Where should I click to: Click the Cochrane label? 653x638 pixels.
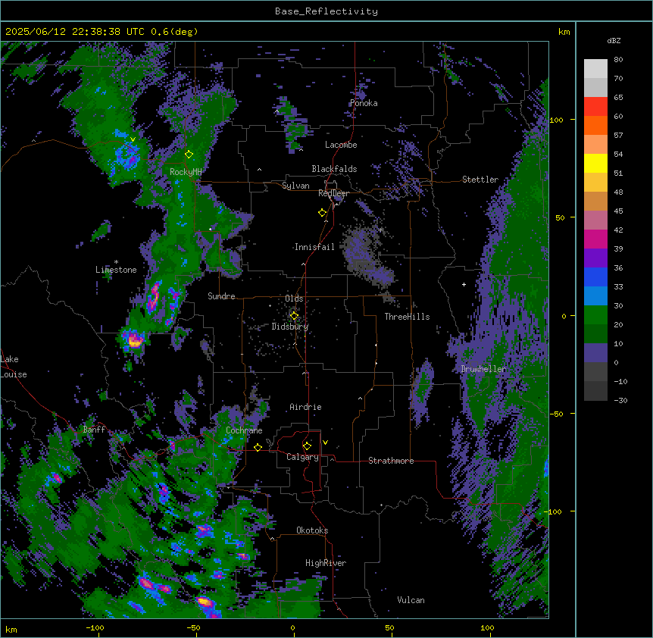[244, 430]
